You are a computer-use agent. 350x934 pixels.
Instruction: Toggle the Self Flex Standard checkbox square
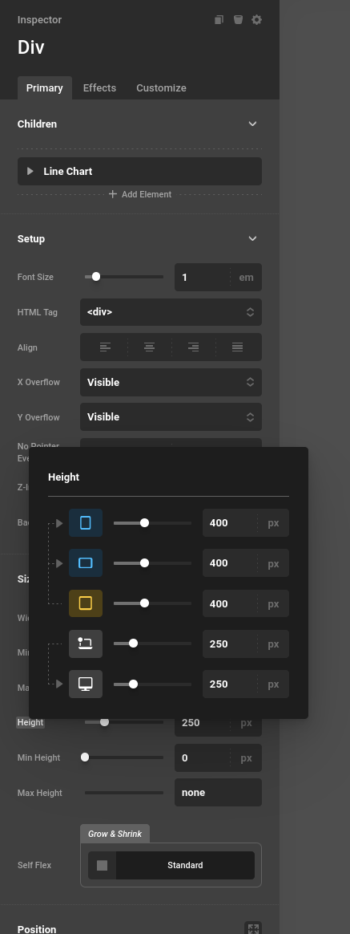pyautogui.click(x=103, y=866)
